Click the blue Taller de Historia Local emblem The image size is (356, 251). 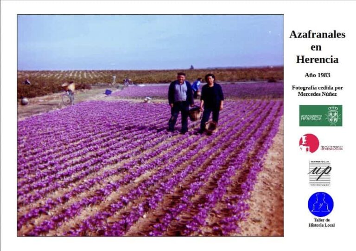321,204
